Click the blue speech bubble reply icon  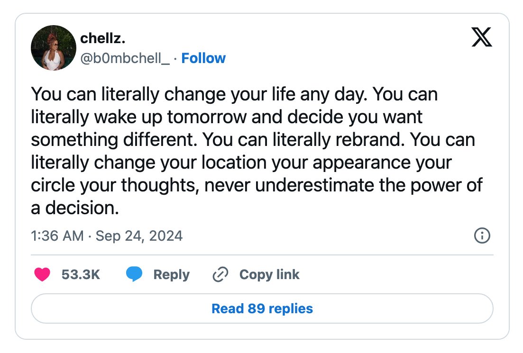tap(134, 274)
